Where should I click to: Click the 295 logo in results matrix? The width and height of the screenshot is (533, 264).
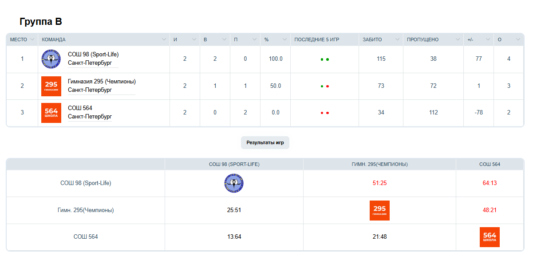(379, 210)
